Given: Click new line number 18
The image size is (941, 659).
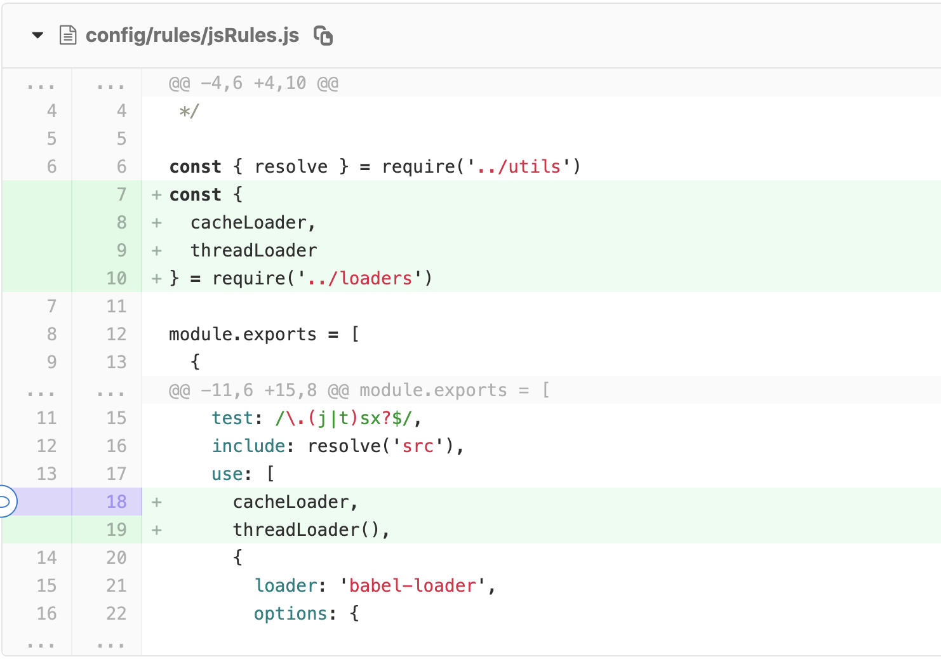Looking at the screenshot, I should point(116,502).
